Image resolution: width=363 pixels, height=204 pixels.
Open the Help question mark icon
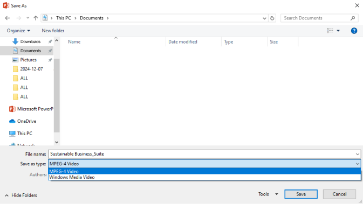point(354,31)
